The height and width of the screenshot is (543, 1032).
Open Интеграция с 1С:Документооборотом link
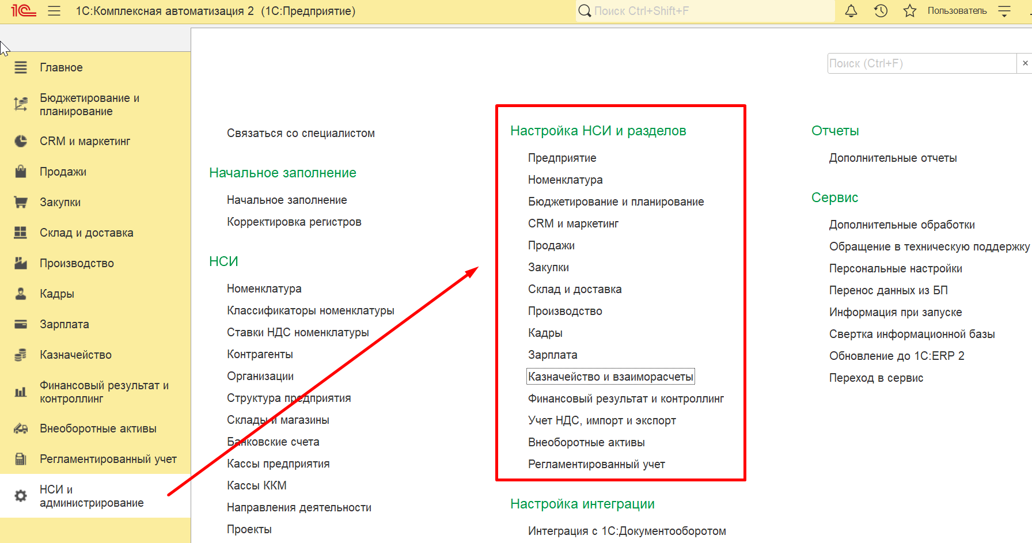pyautogui.click(x=627, y=531)
